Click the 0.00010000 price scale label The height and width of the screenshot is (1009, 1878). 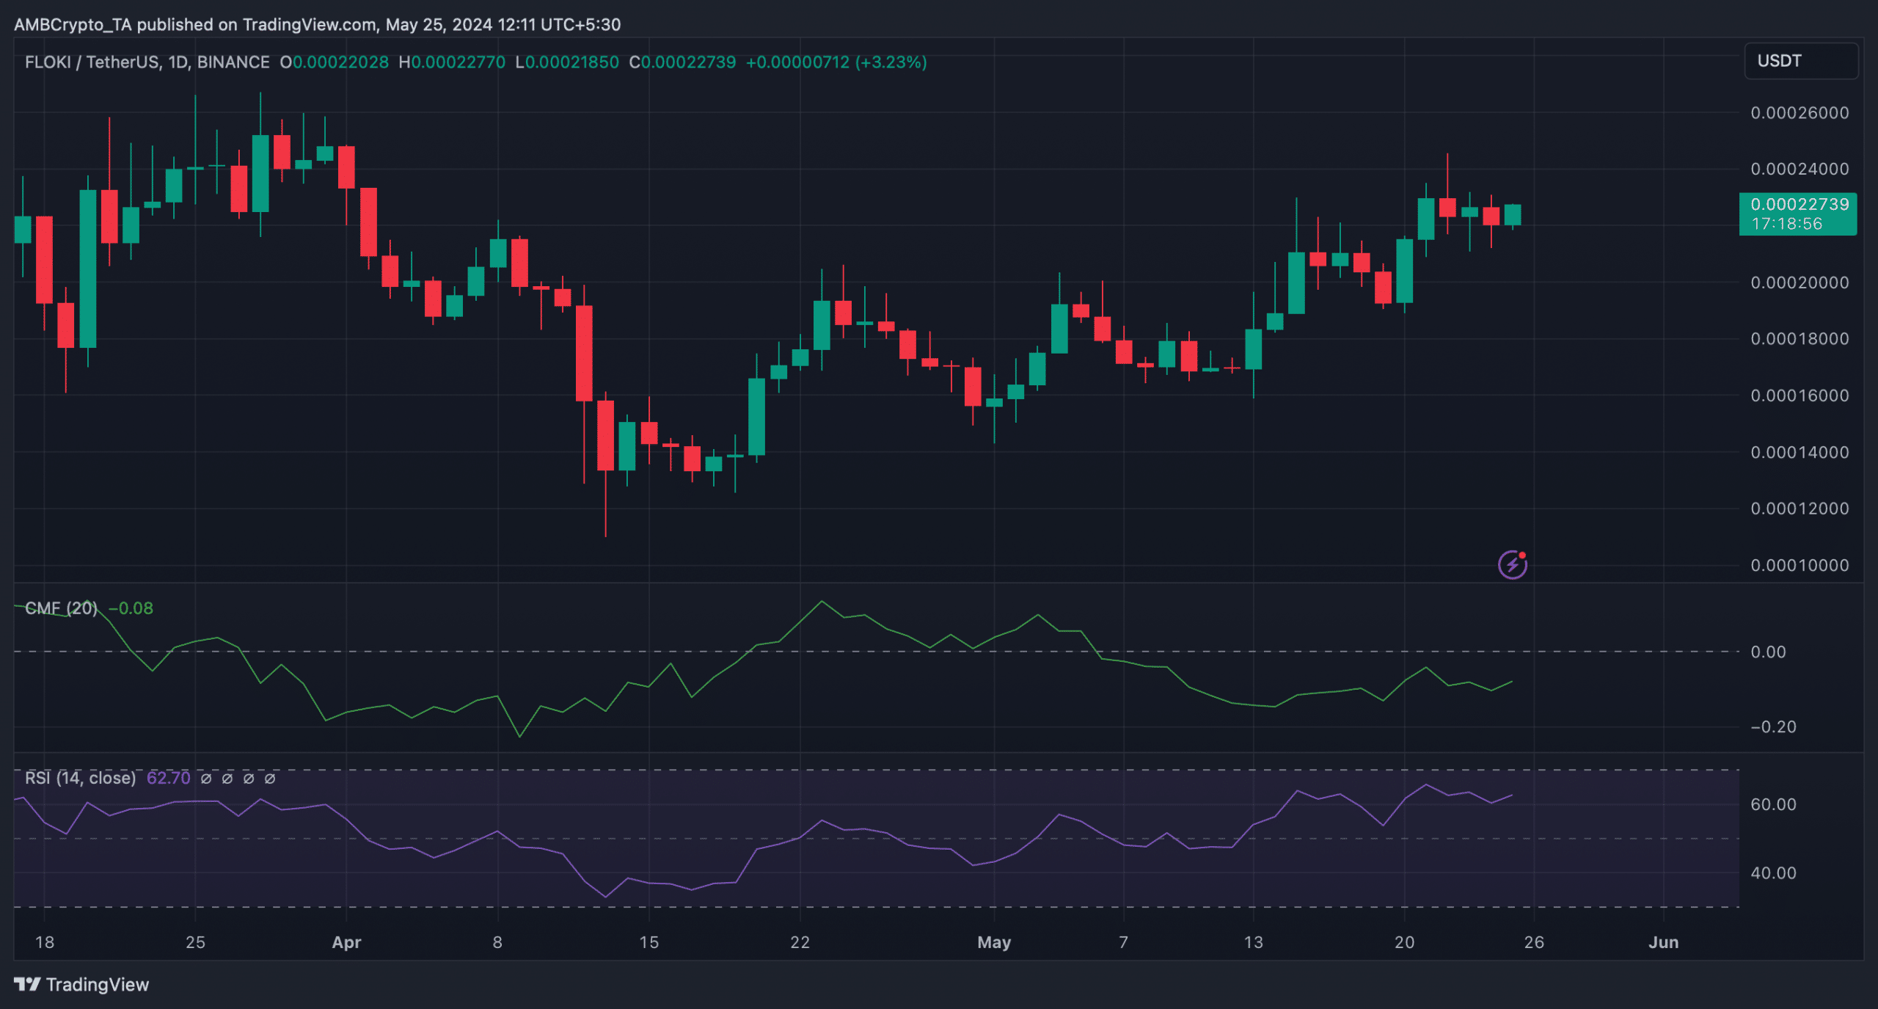tap(1800, 565)
